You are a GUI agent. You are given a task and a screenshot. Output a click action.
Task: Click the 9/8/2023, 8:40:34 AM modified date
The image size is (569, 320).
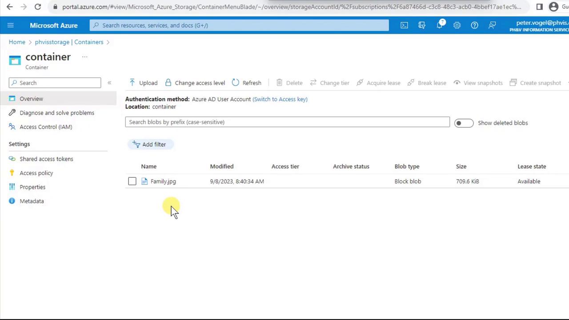tap(237, 181)
